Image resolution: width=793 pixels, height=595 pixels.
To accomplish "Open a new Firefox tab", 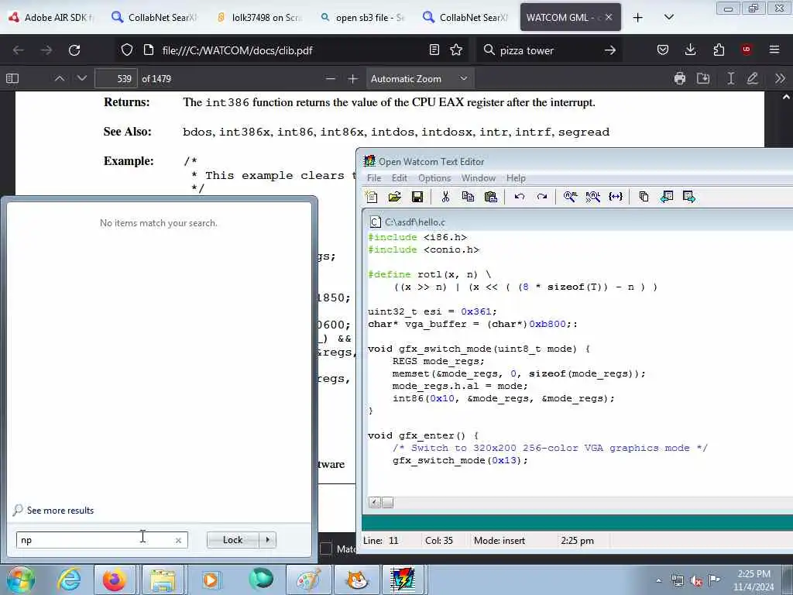I will point(638,18).
